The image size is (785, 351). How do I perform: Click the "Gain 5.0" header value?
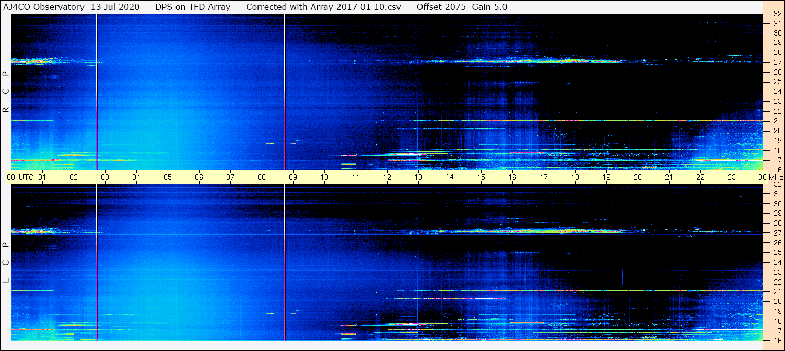coord(489,7)
